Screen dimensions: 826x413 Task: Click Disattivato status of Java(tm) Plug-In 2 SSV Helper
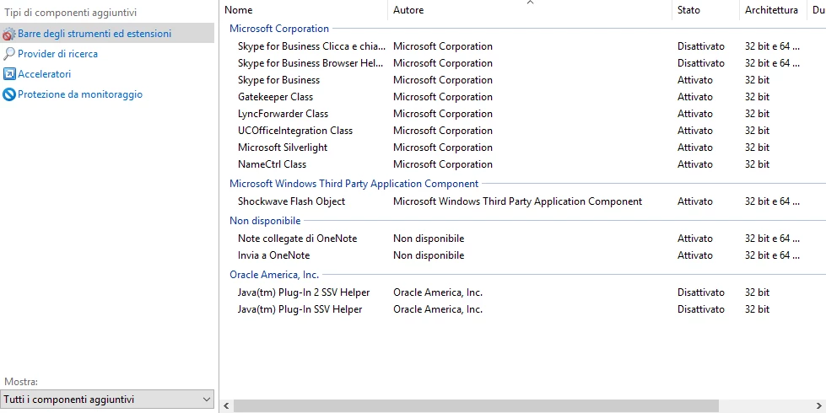700,292
